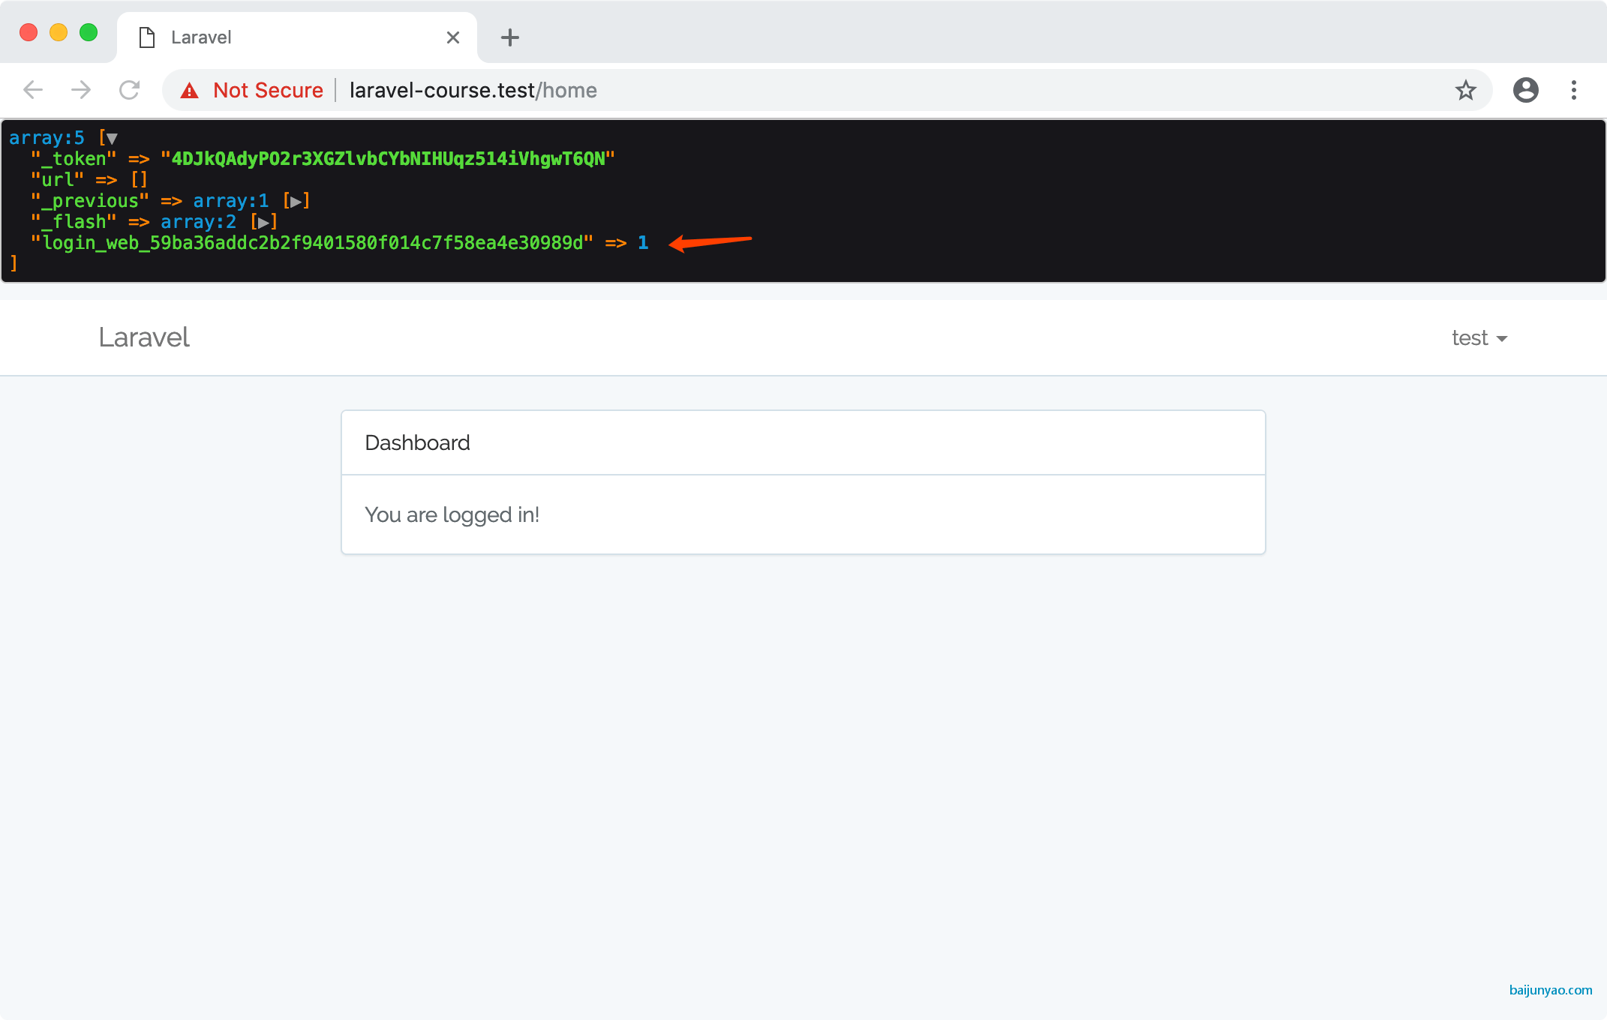Expand the _previous array:1 entry
The width and height of the screenshot is (1607, 1020).
point(296,201)
